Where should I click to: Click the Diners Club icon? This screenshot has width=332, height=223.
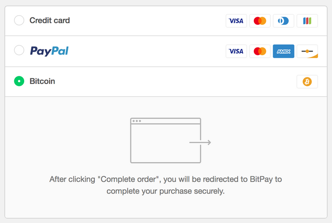[x=284, y=21]
